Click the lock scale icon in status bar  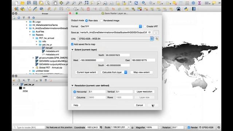coord(132,127)
